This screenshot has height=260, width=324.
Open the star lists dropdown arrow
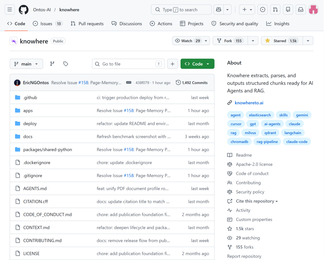click(x=308, y=41)
